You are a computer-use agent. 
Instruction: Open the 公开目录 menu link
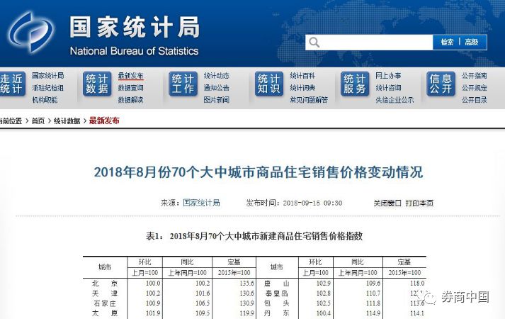coord(475,100)
